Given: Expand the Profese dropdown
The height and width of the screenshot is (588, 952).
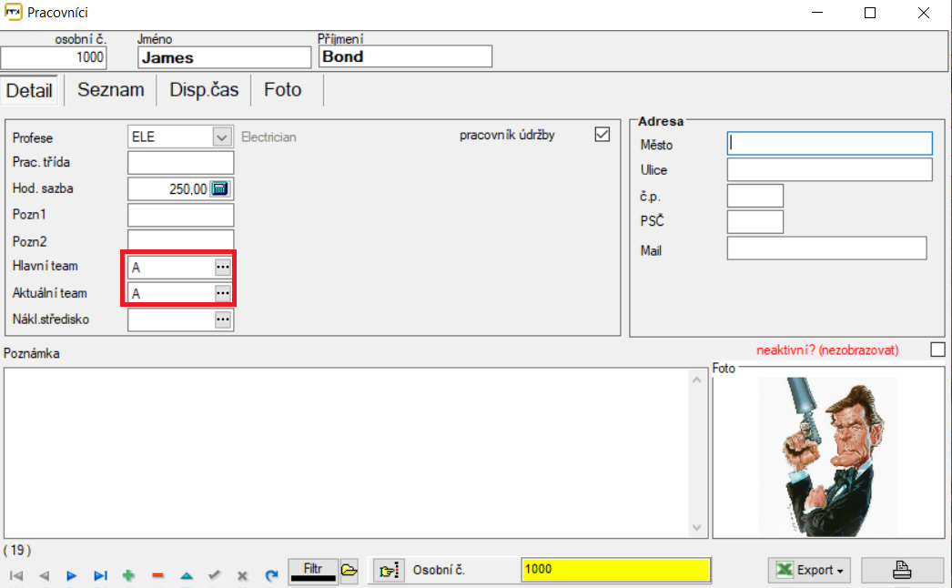Looking at the screenshot, I should [221, 137].
